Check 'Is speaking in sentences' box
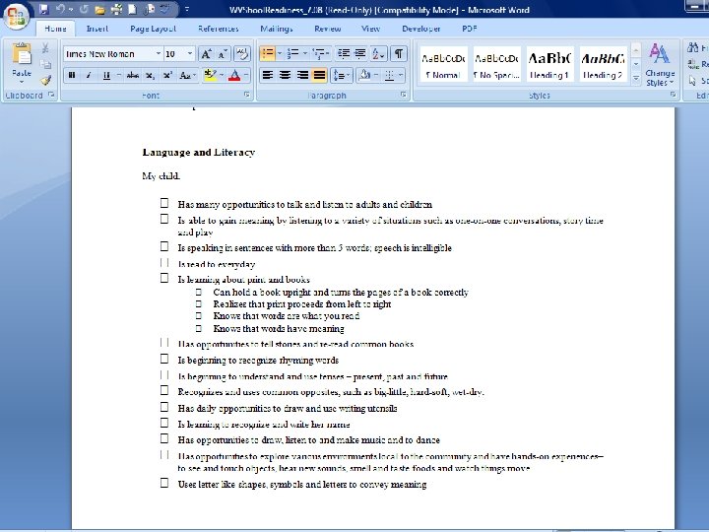Viewport: 709px width, 532px height. [164, 246]
